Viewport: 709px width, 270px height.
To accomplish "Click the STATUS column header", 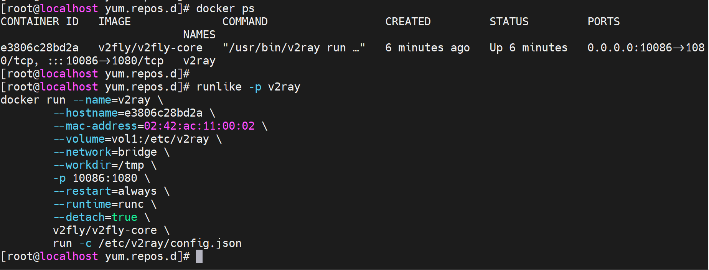I will tap(509, 22).
